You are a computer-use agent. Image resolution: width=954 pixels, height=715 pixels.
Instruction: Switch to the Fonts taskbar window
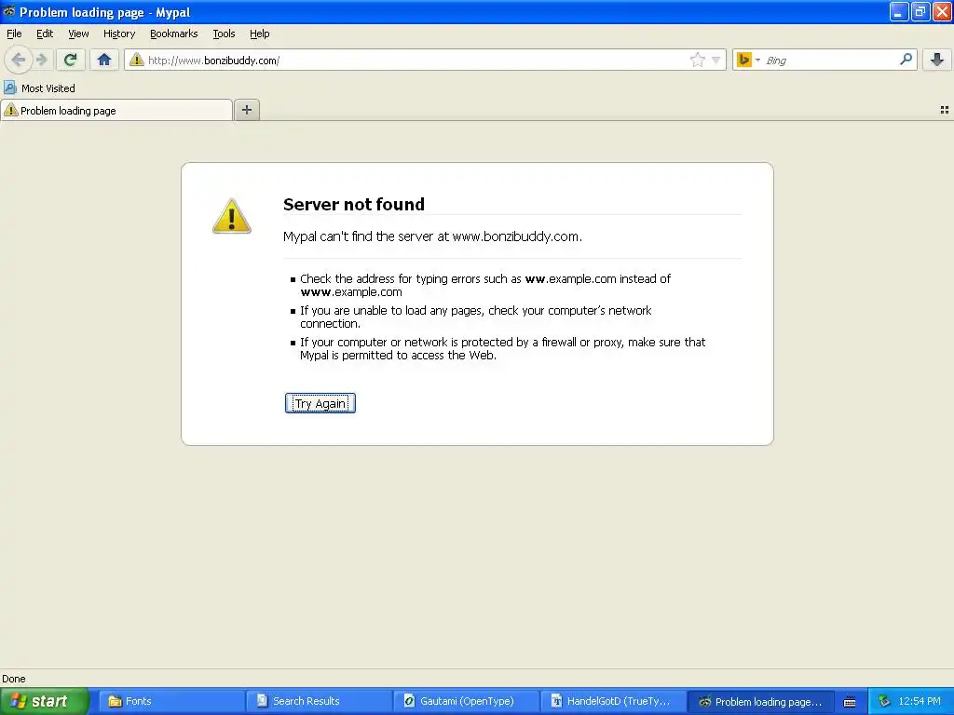click(170, 701)
